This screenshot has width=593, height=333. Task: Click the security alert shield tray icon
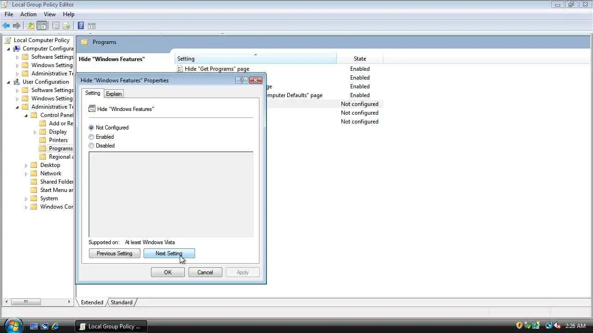(x=519, y=326)
